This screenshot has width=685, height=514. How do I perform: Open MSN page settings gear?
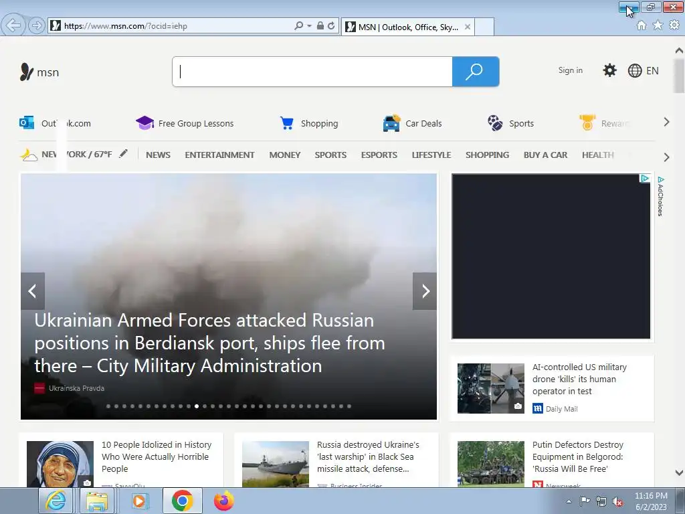click(609, 70)
